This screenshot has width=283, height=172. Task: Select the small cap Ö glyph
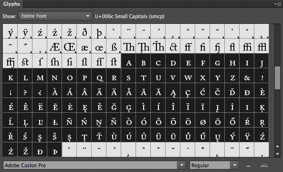188,120
